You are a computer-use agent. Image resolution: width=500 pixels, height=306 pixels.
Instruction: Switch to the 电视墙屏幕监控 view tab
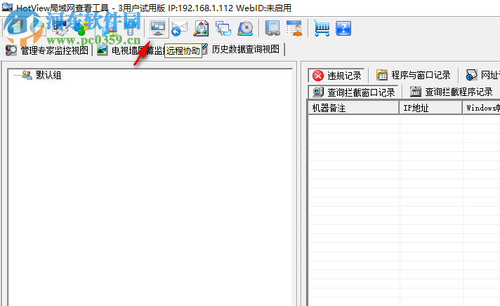tap(131, 50)
